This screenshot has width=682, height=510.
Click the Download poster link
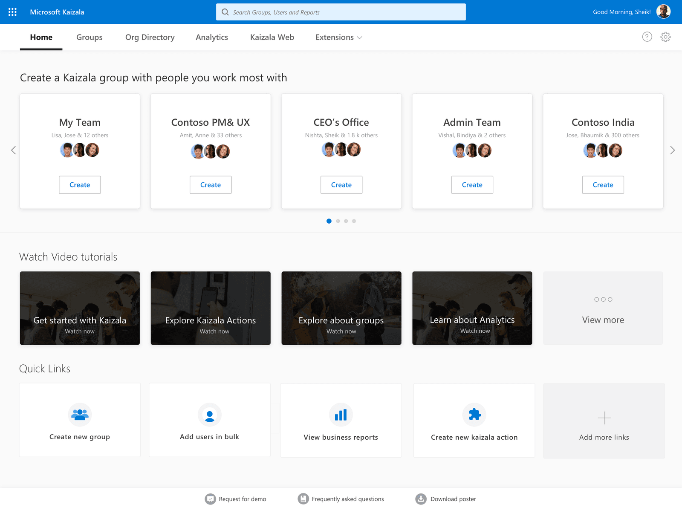pyautogui.click(x=453, y=499)
